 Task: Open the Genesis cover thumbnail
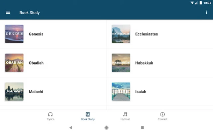click(x=14, y=34)
